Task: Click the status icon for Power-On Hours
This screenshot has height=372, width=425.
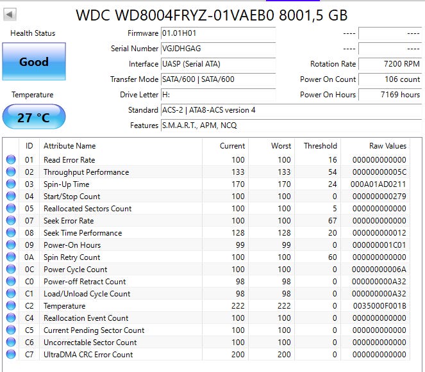Action: [x=11, y=245]
